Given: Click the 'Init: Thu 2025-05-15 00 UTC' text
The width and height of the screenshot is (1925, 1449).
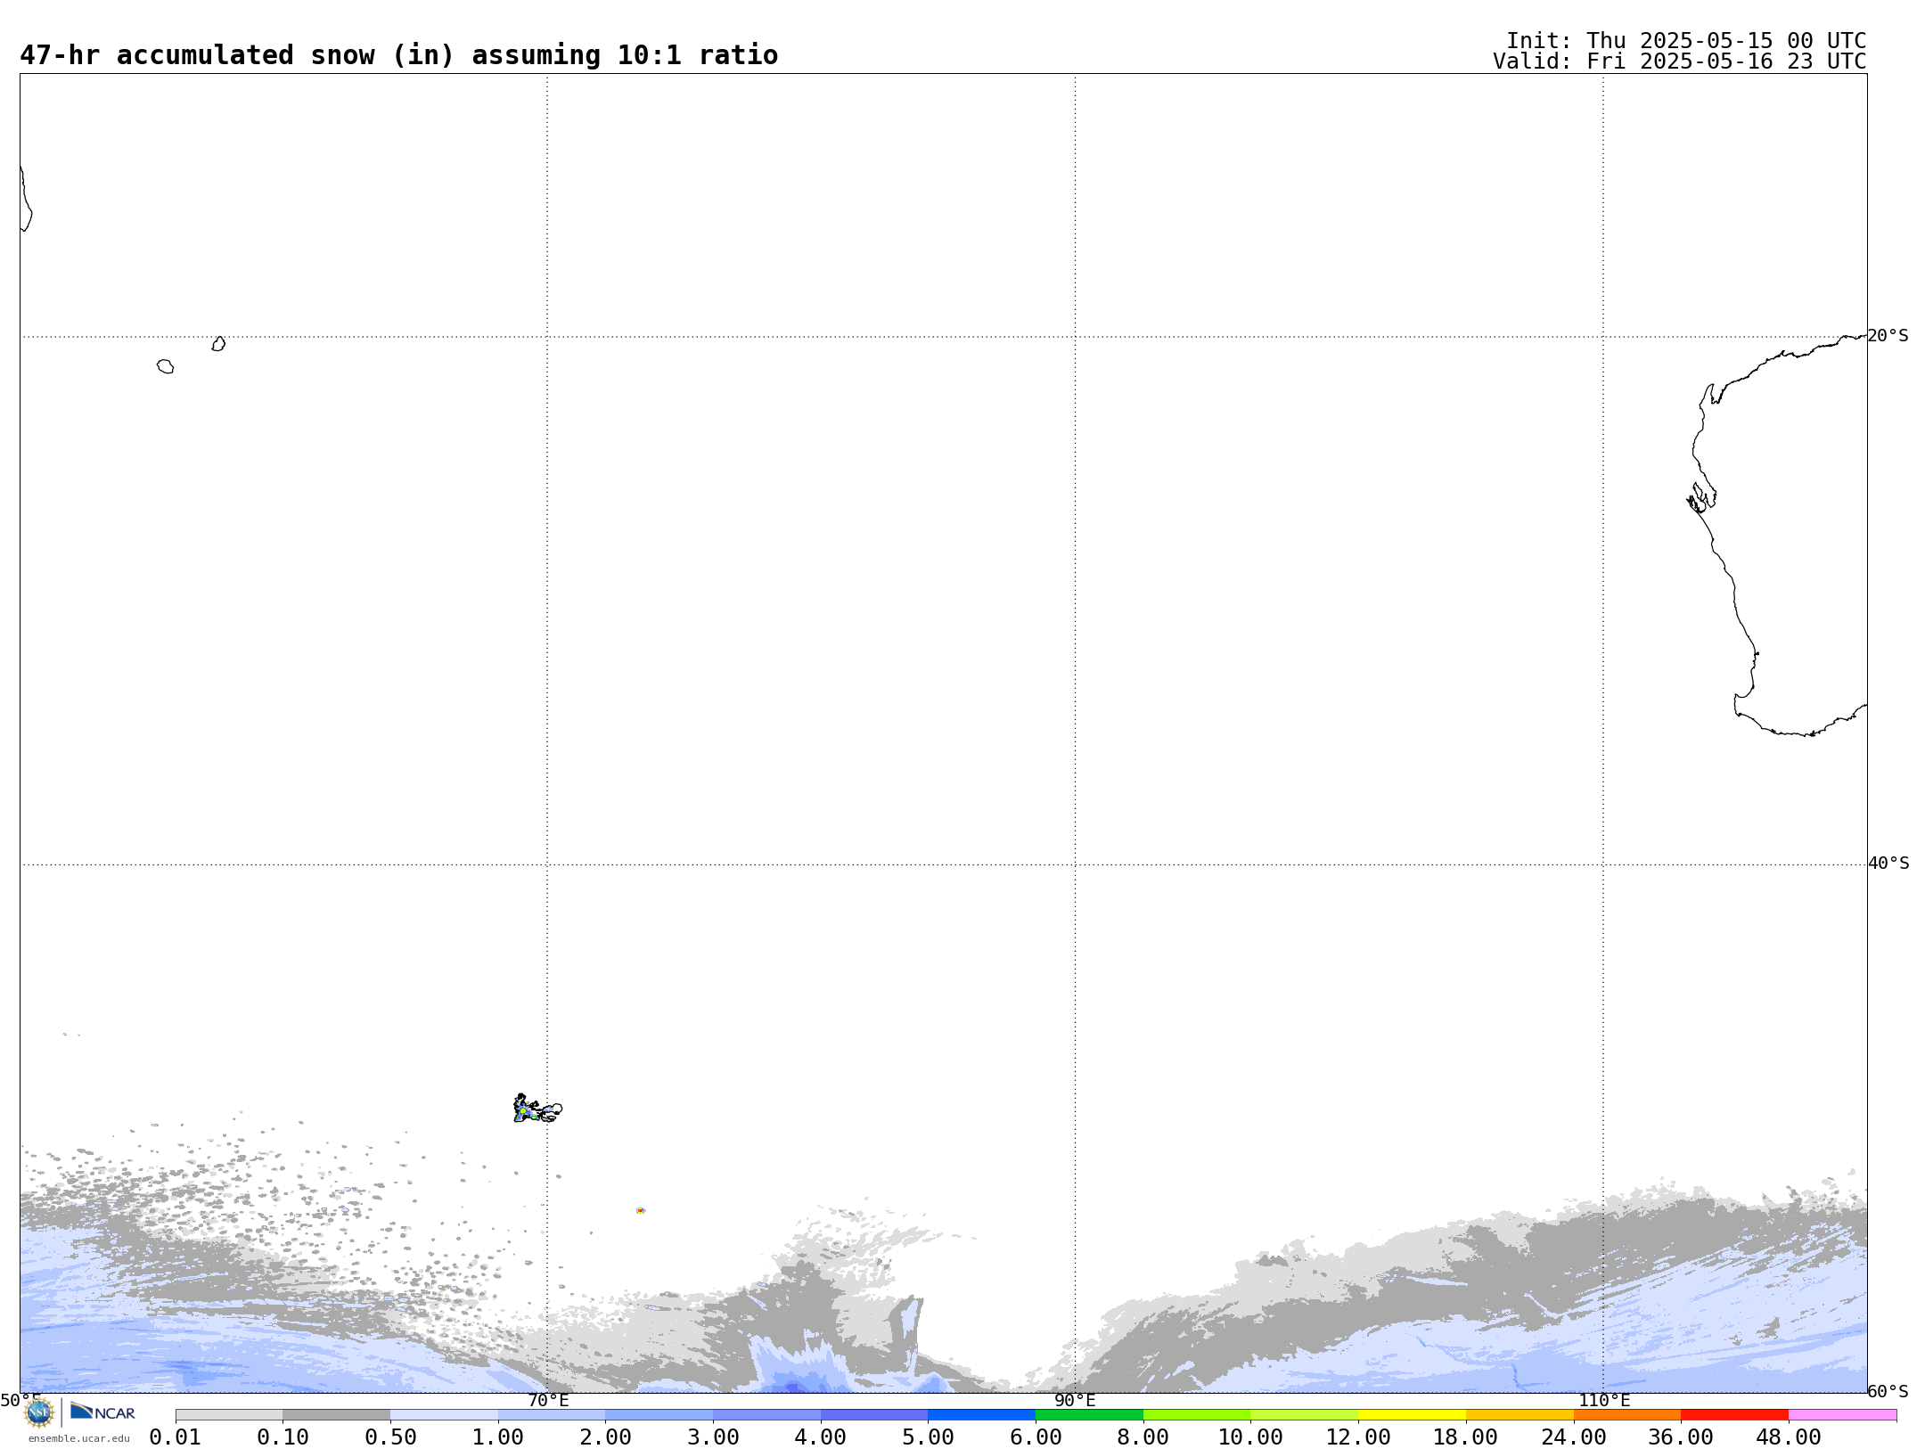Looking at the screenshot, I should 1686,41.
